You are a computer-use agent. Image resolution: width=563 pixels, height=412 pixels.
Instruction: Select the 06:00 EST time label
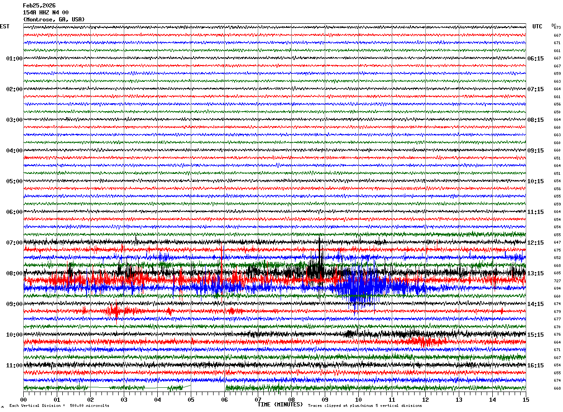tap(14, 212)
